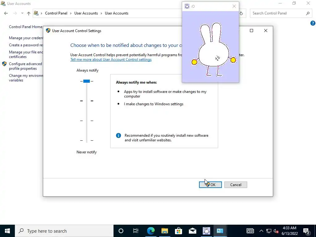Click the up one level arrow
This screenshot has height=237, width=316.
tap(29, 13)
